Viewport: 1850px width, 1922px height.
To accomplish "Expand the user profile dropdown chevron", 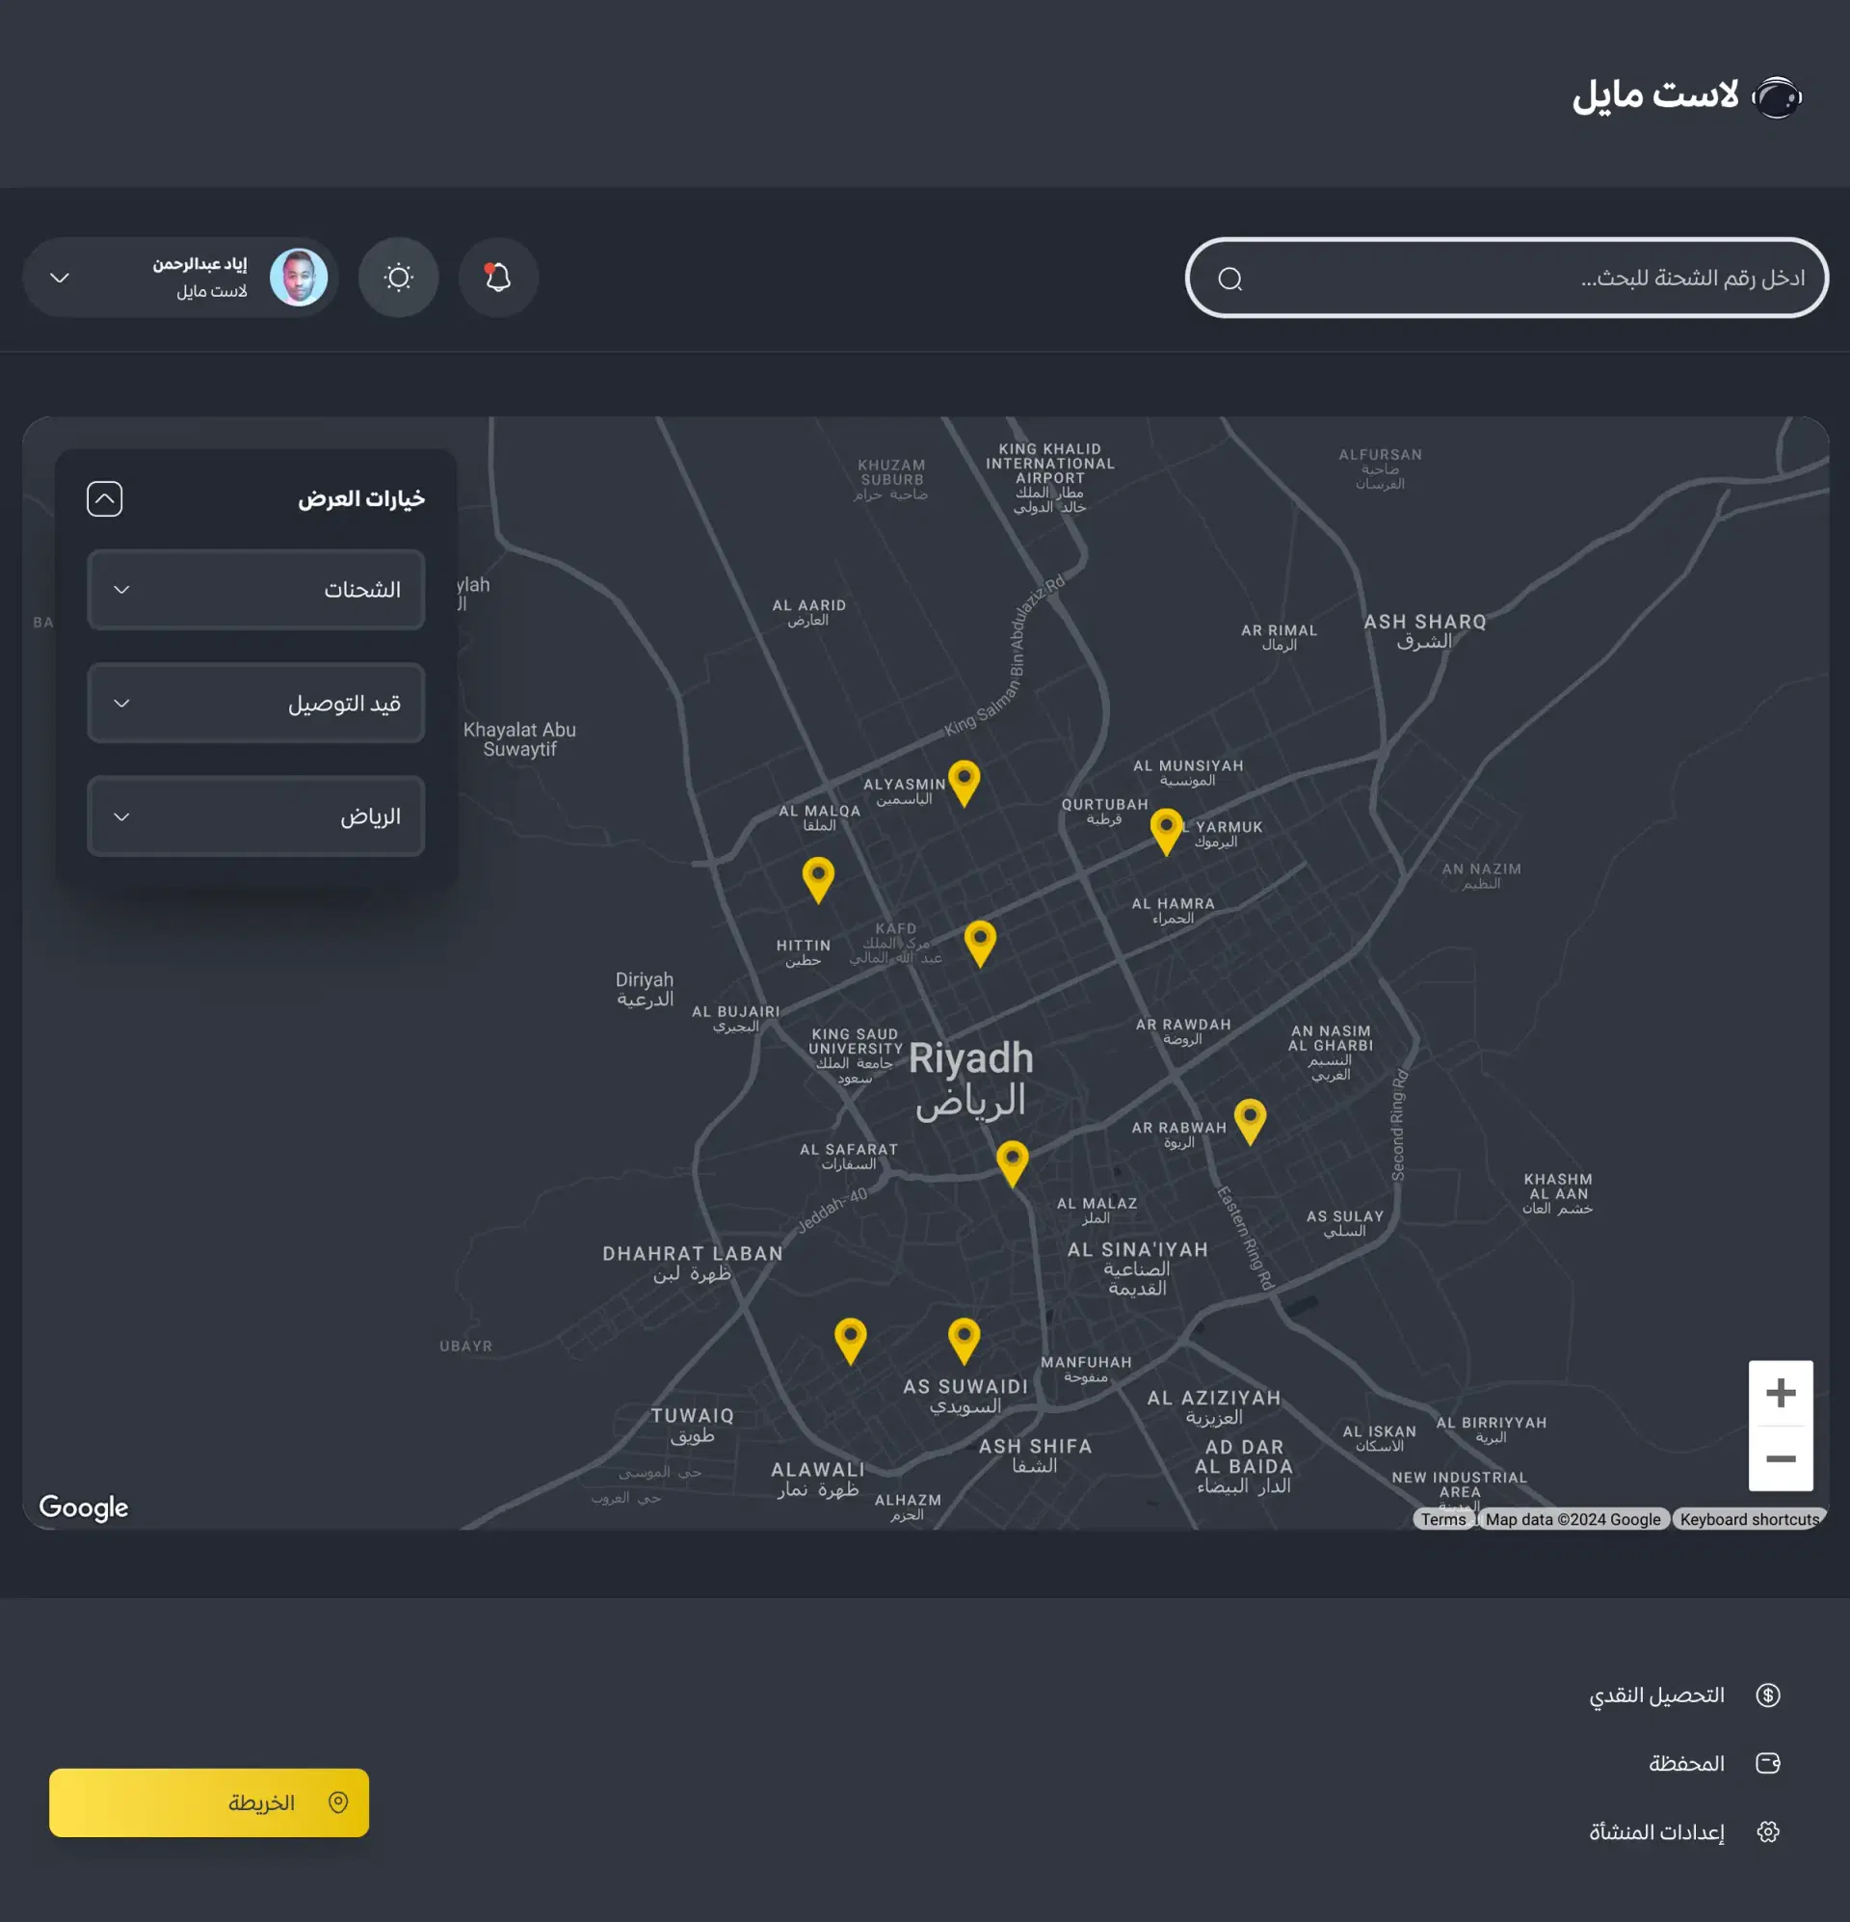I will (60, 279).
